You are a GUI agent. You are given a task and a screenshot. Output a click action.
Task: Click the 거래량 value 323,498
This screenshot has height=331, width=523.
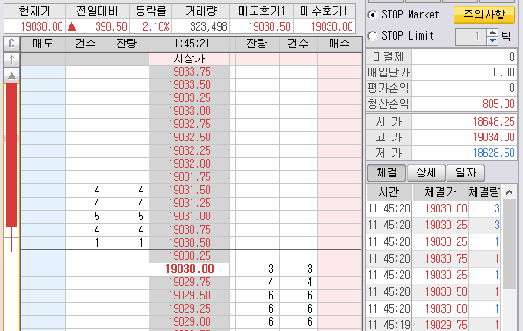point(209,26)
